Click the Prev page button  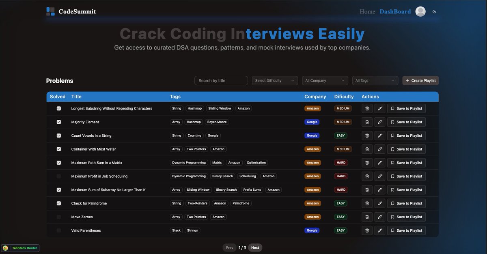tap(229, 248)
